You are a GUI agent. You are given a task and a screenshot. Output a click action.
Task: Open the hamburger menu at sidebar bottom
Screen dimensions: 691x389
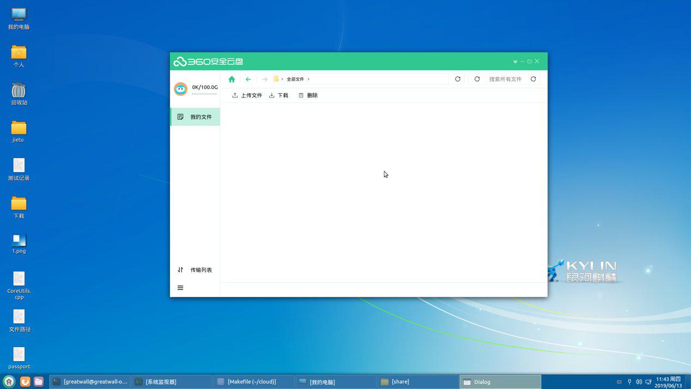(180, 288)
